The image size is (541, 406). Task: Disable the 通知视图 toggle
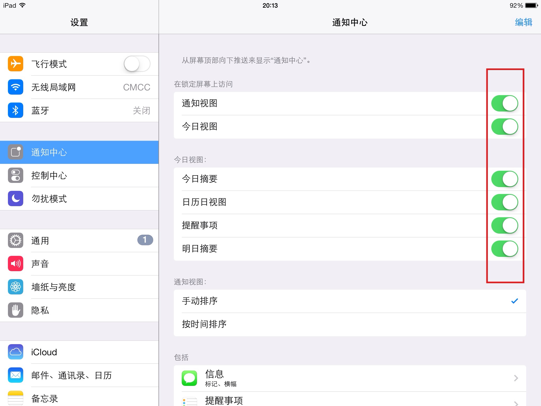pyautogui.click(x=504, y=103)
